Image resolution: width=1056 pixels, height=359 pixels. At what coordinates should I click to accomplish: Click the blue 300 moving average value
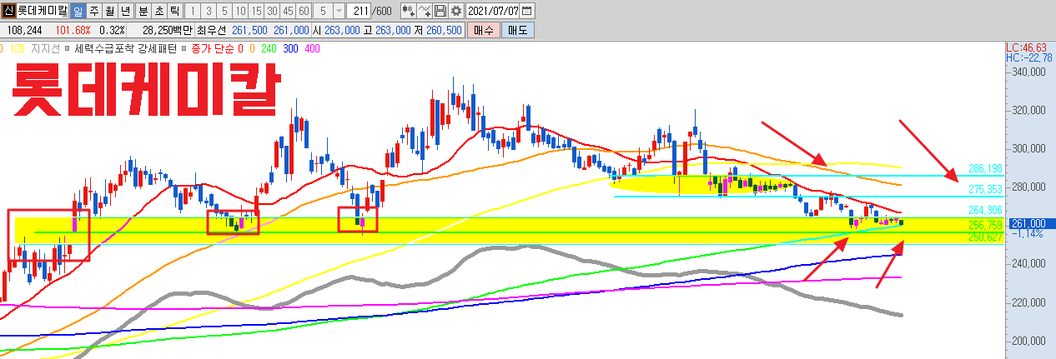coord(290,49)
